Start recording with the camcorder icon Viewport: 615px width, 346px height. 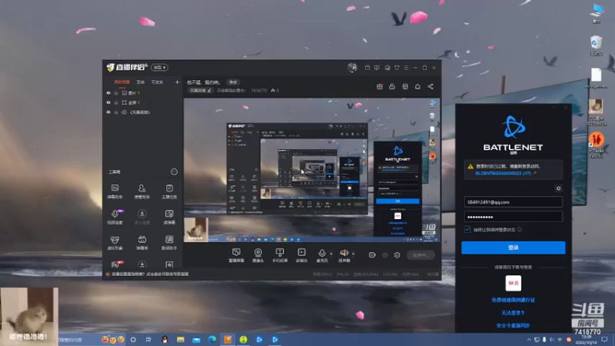372,255
